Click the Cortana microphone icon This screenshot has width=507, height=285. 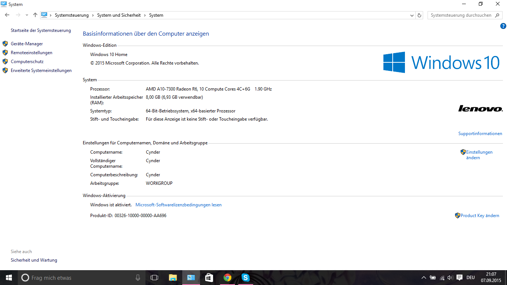click(138, 278)
